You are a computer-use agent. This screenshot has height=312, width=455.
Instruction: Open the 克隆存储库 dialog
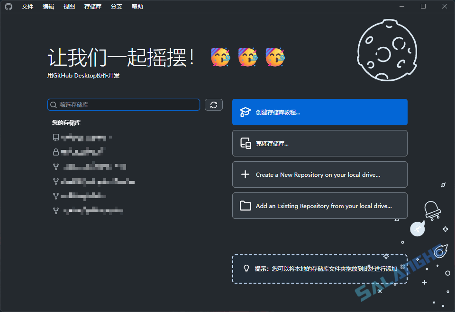[319, 142]
